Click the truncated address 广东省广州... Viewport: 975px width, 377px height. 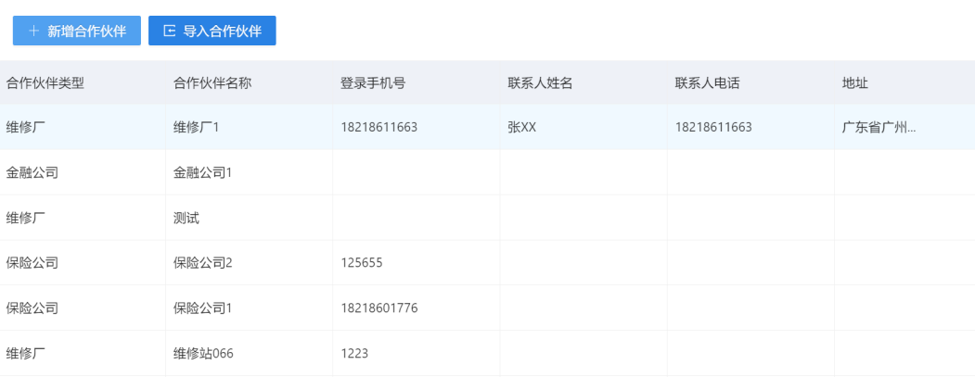coord(879,127)
